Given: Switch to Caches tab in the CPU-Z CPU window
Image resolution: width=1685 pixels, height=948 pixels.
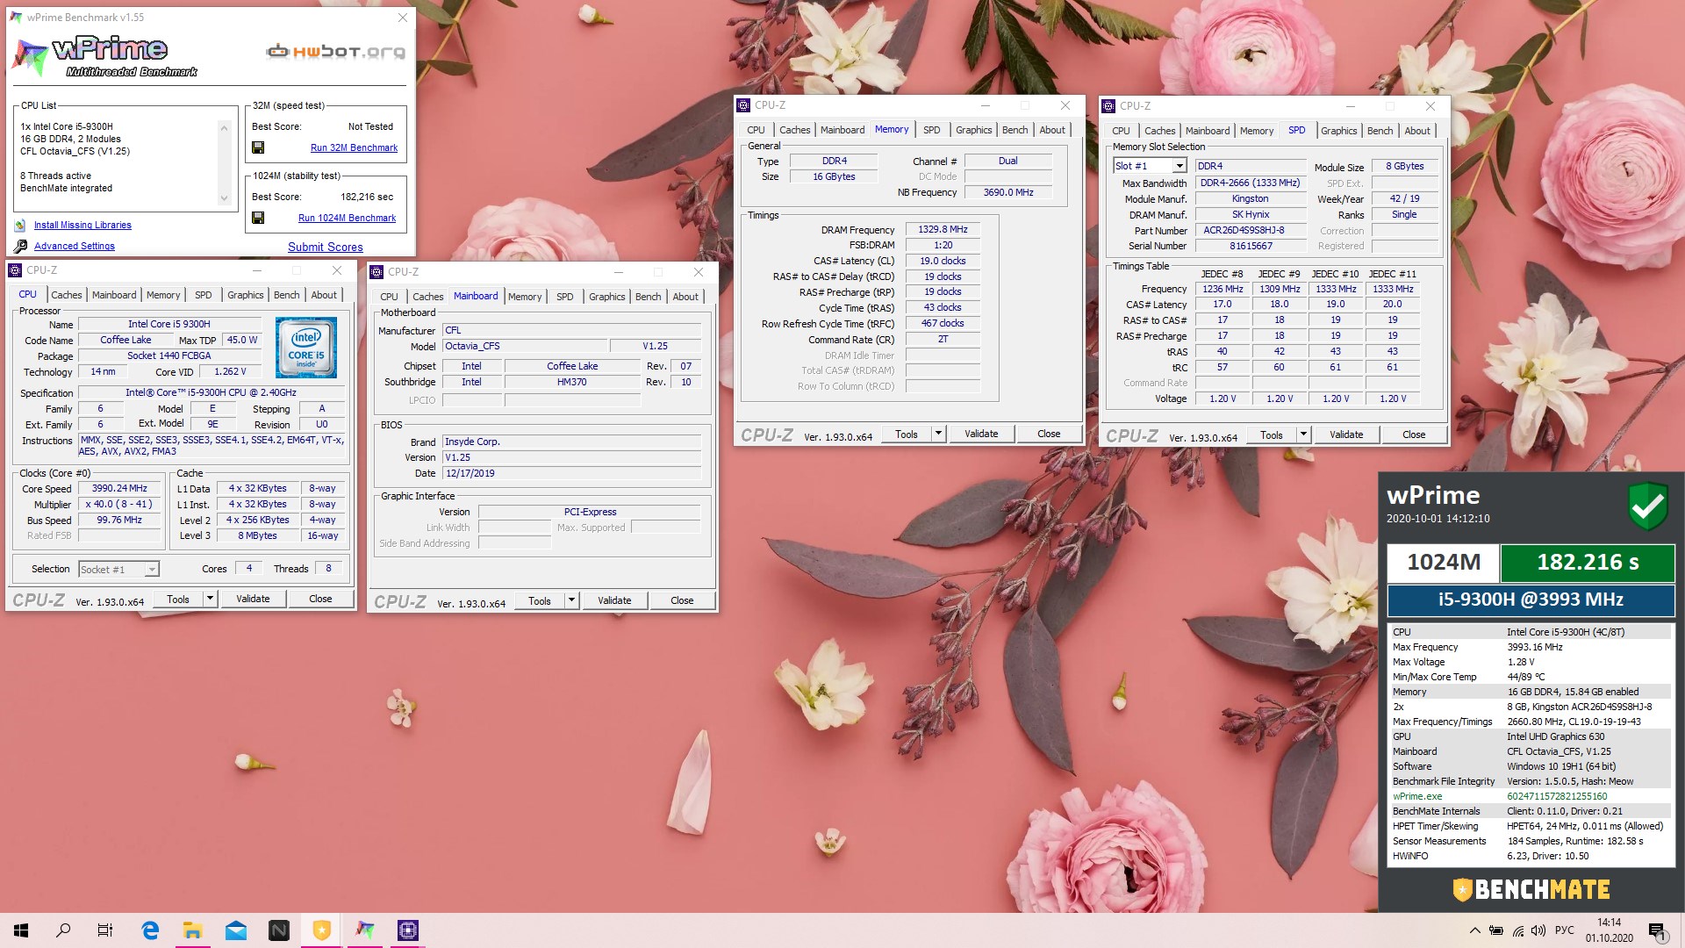Looking at the screenshot, I should click(x=67, y=295).
